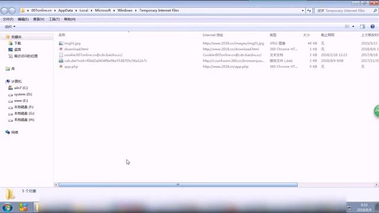Open the Help (帮助) menu
Screen dimensions: 379x213
point(70,19)
